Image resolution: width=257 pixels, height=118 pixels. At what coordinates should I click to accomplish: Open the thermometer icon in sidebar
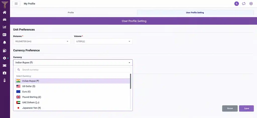coord(5,80)
